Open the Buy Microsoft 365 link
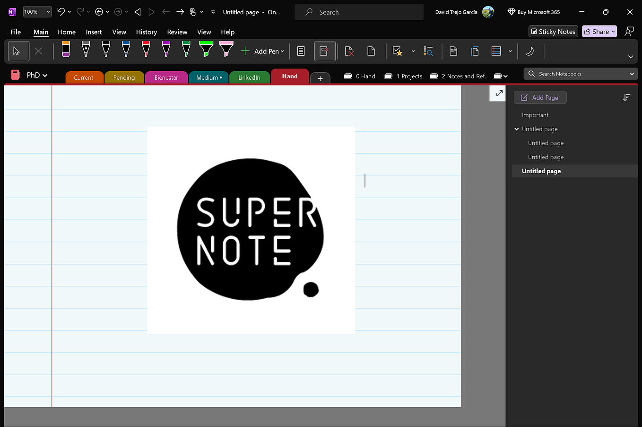The height and width of the screenshot is (427, 642). pyautogui.click(x=533, y=11)
